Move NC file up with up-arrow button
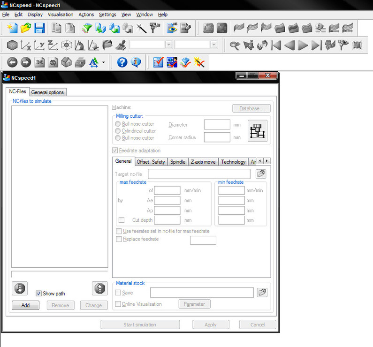The height and width of the screenshot is (347, 373). point(99,288)
